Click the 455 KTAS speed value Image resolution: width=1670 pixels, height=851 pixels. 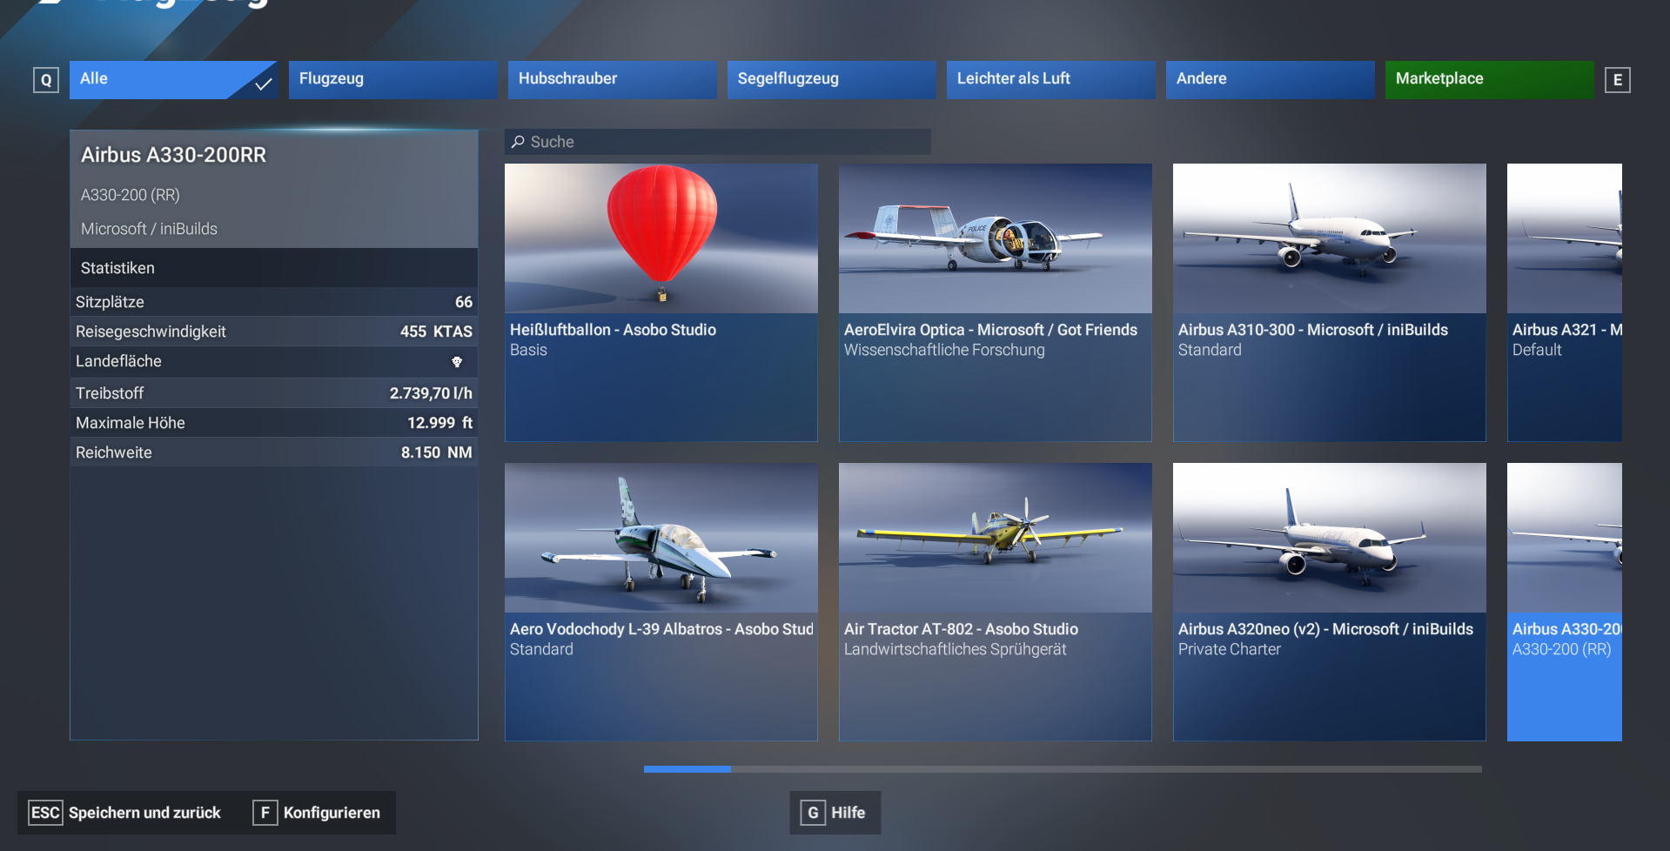(x=436, y=332)
